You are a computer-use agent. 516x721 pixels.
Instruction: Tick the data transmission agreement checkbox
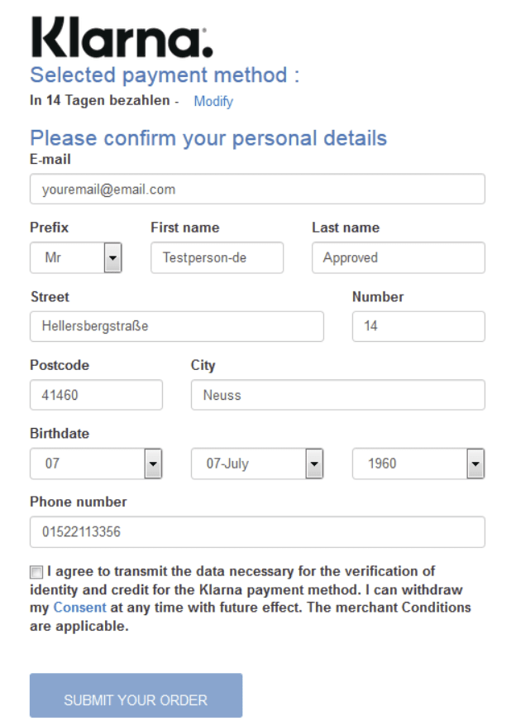coord(36,572)
